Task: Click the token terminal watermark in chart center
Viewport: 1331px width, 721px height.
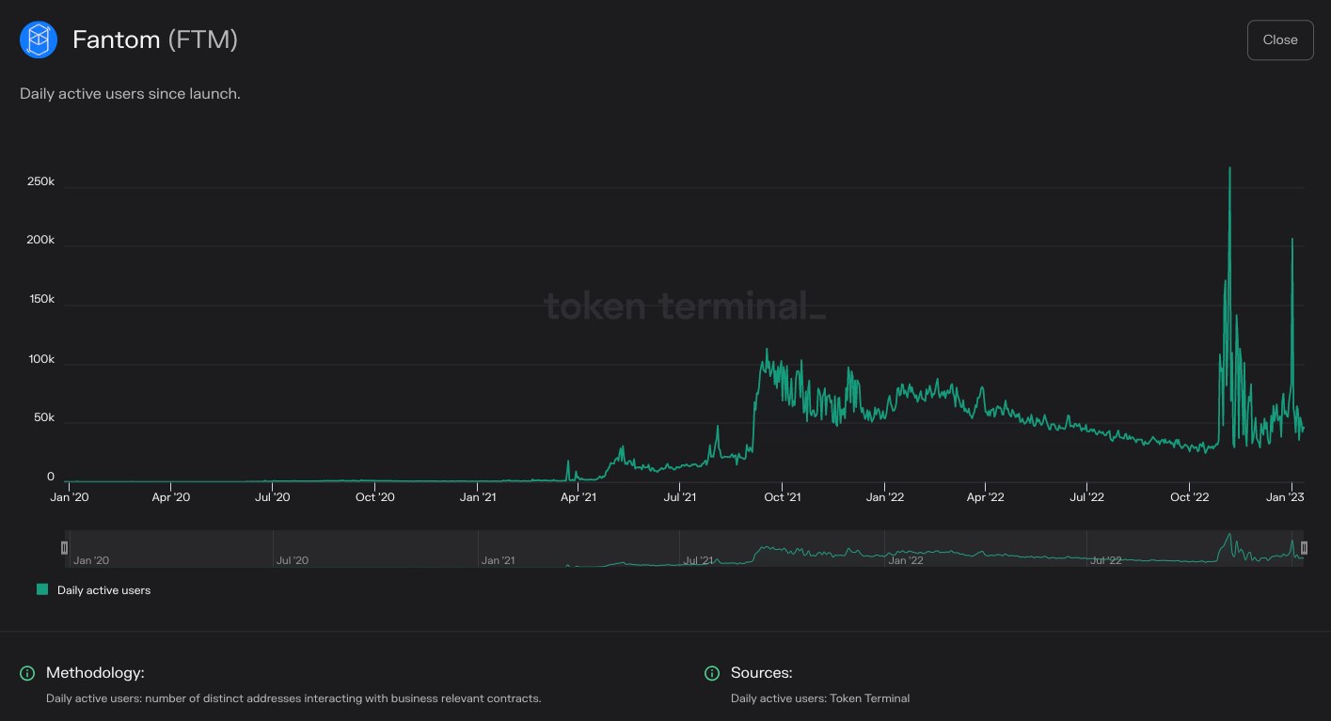Action: [684, 306]
